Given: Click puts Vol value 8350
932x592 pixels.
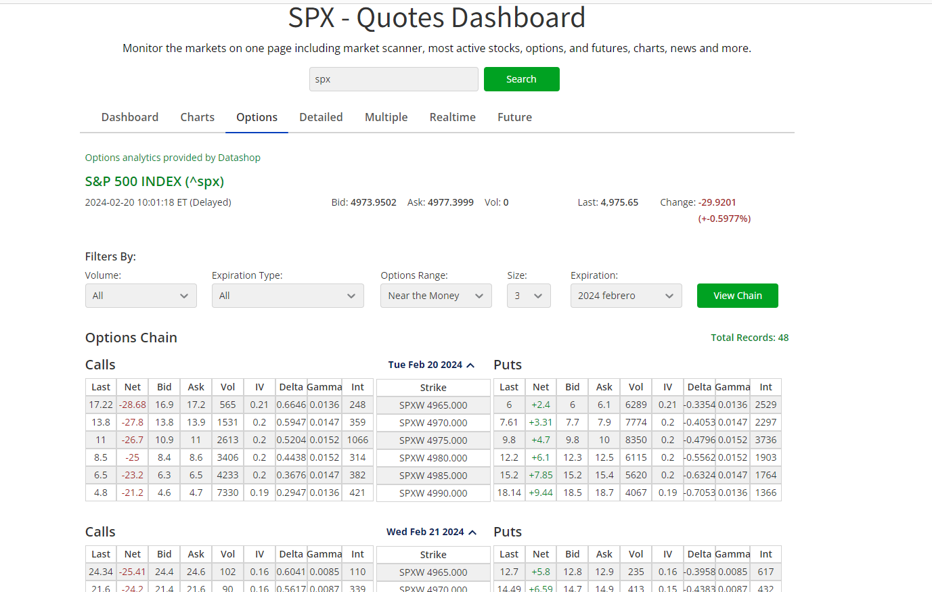Looking at the screenshot, I should [636, 440].
